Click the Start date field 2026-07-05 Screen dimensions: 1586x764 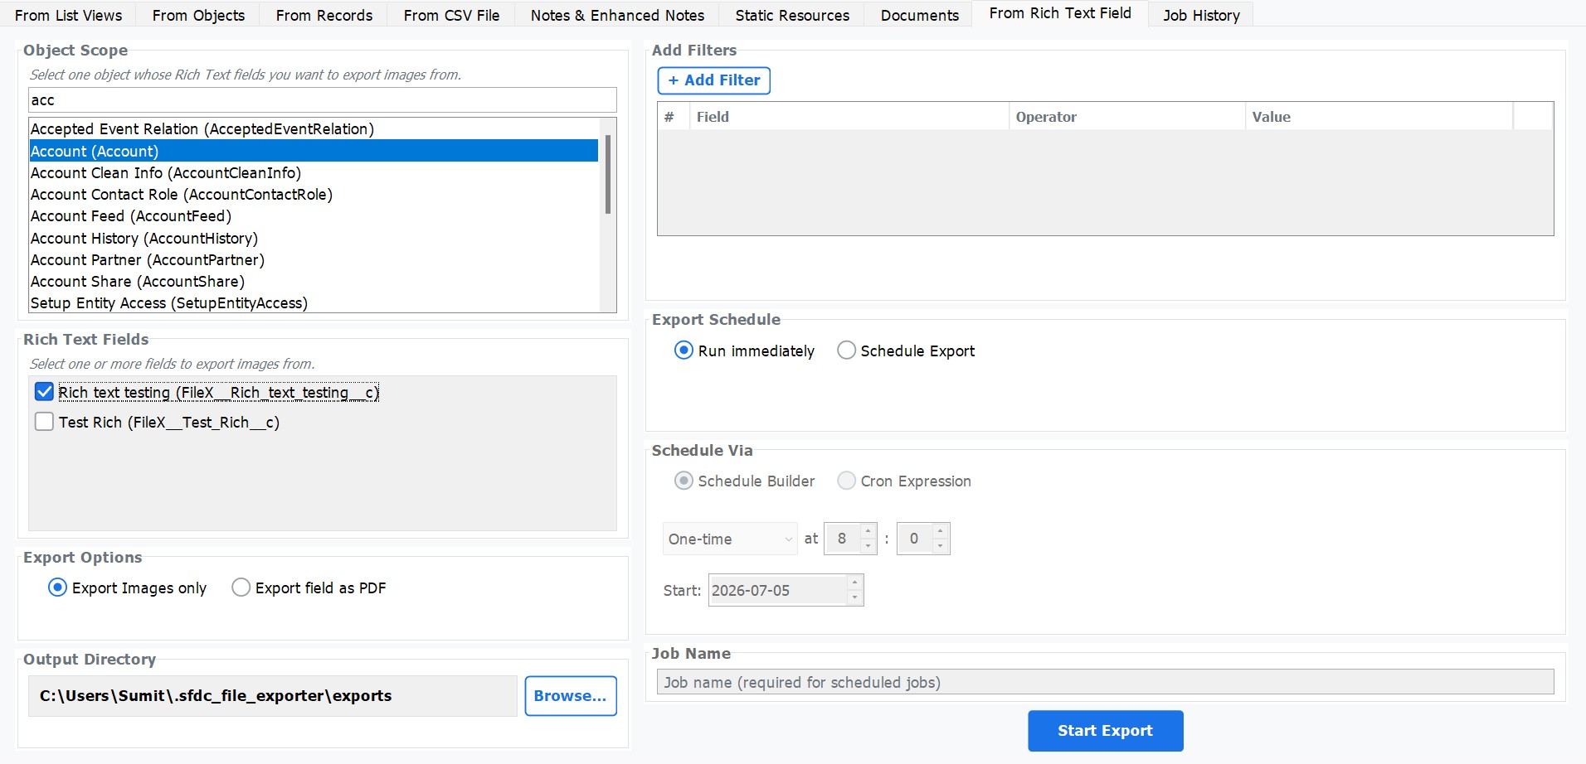tap(777, 590)
